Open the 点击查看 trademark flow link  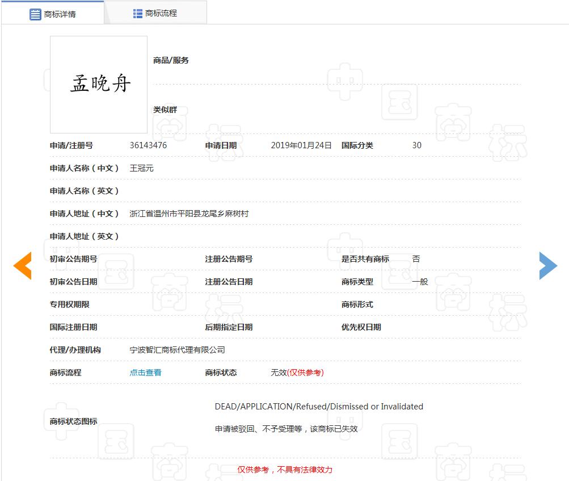145,373
